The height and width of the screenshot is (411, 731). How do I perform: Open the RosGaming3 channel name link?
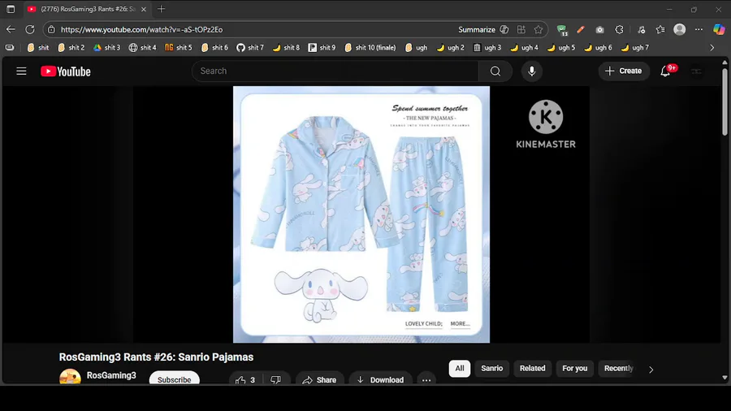click(111, 375)
